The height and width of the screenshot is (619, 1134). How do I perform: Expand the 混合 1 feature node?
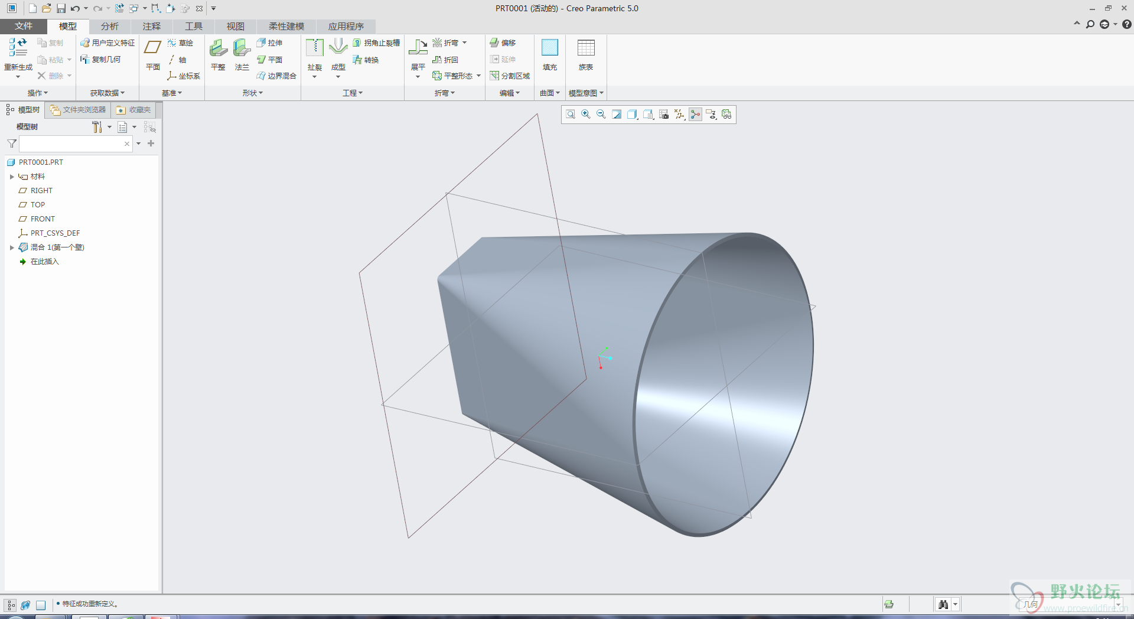12,247
